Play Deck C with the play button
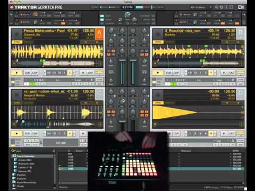255x191 pixels. click(x=16, y=134)
